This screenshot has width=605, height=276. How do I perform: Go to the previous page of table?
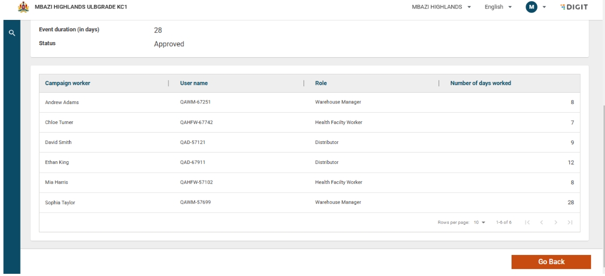pos(542,223)
